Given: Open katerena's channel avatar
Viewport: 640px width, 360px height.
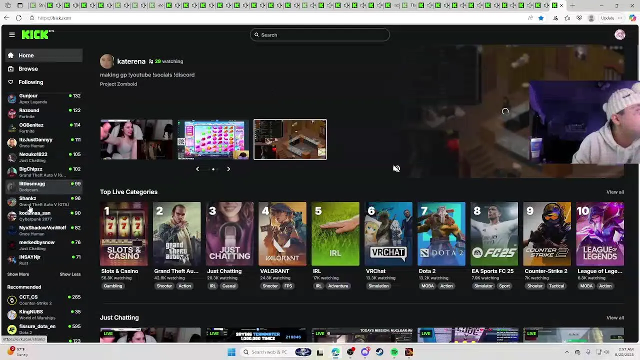Looking at the screenshot, I should click(107, 61).
